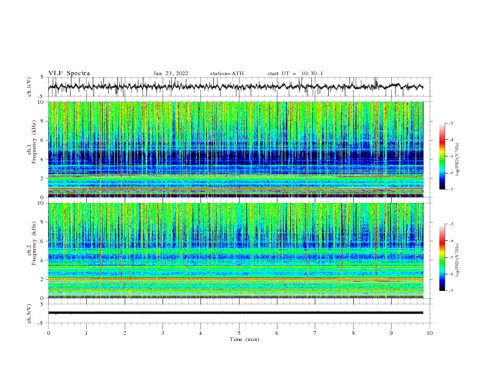Click time-axis tick label '10'
Viewport: 484px width, 374px height.
coord(430,333)
